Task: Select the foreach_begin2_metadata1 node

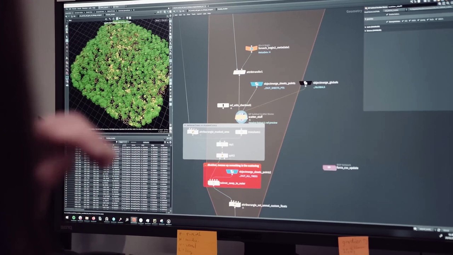Action: pos(251,48)
